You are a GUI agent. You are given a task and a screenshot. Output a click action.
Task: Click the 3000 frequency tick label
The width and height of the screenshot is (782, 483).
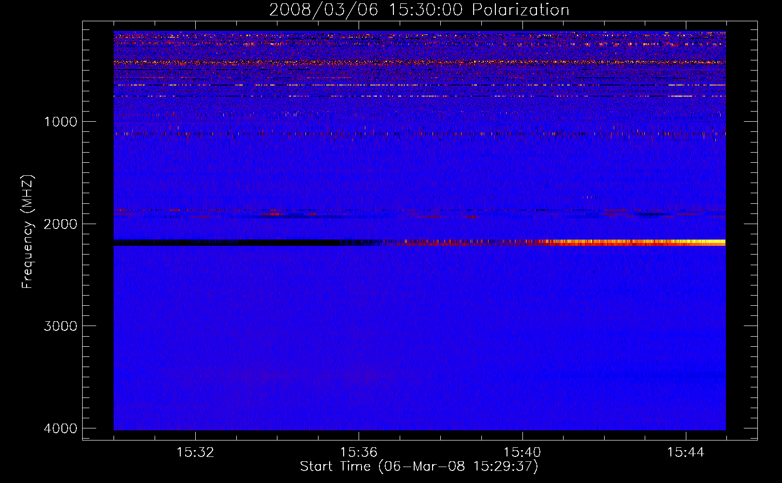click(x=60, y=326)
